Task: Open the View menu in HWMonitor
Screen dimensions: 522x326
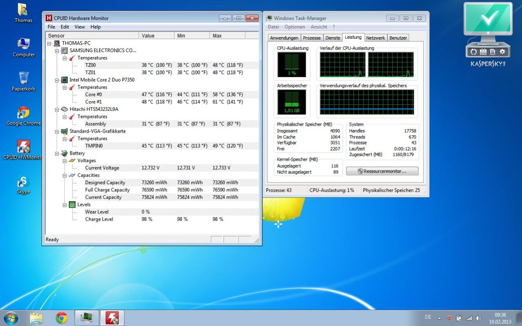Action: pos(80,27)
